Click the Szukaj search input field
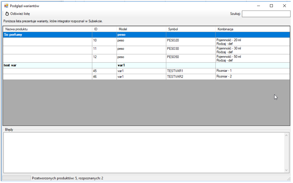Viewport: 293px width, 183px height. point(266,14)
